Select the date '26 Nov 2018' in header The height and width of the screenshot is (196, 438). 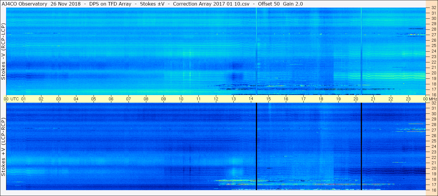66,4
